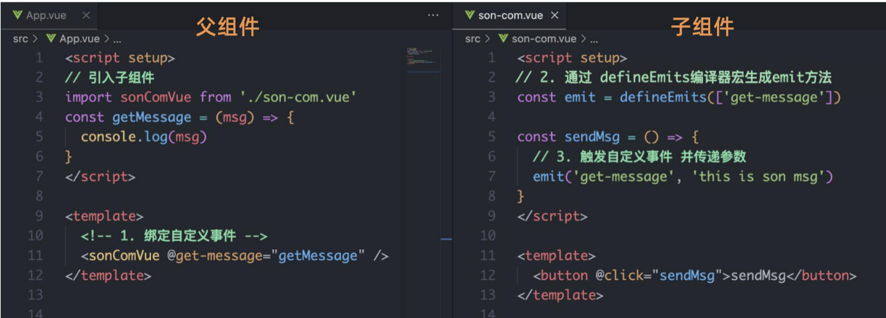Click comment '// 2. 通过 defineEmits编译器宏生成emit方法'

tap(674, 78)
